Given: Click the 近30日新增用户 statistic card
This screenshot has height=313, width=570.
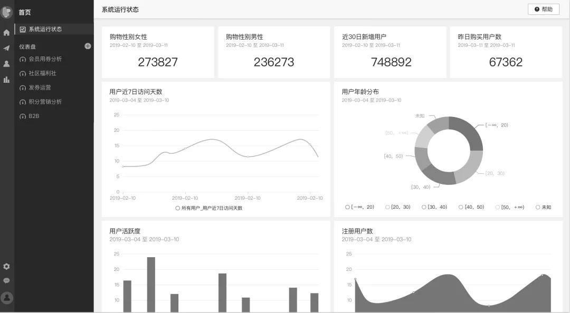Looking at the screenshot, I should [x=389, y=52].
